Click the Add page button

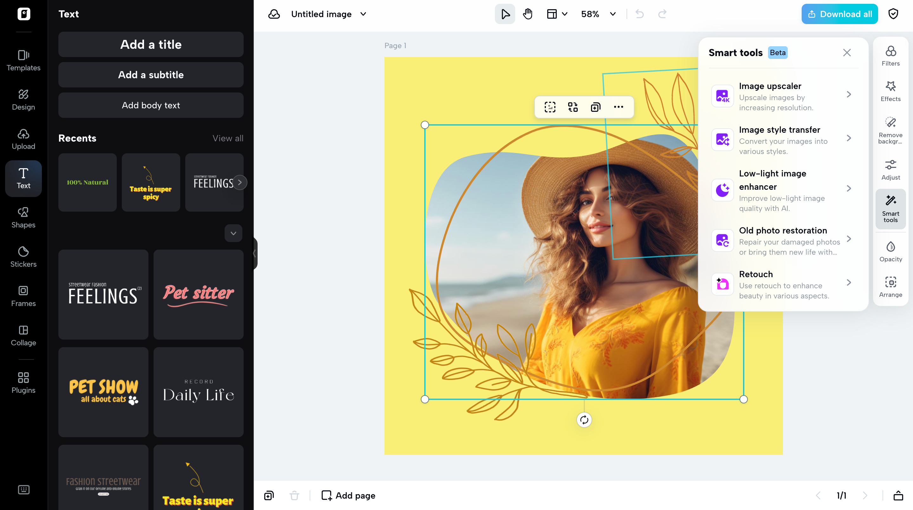348,495
